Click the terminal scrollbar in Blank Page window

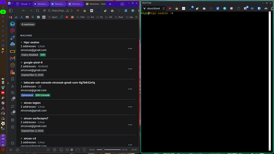click(270, 81)
